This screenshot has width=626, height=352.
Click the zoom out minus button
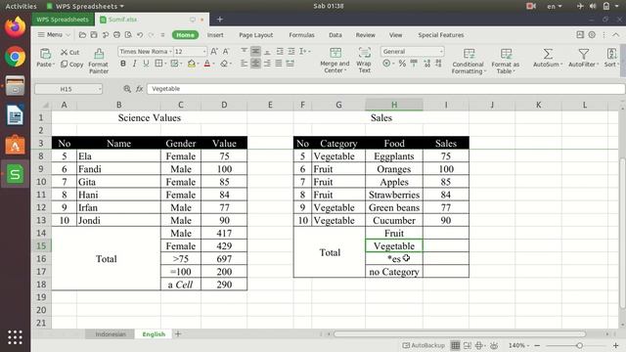click(537, 345)
